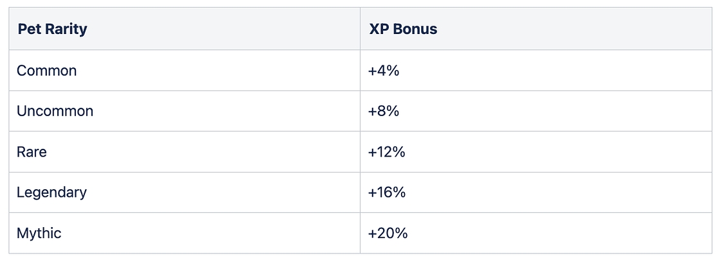
Task: Click the percent sign after +20
Action: click(402, 233)
